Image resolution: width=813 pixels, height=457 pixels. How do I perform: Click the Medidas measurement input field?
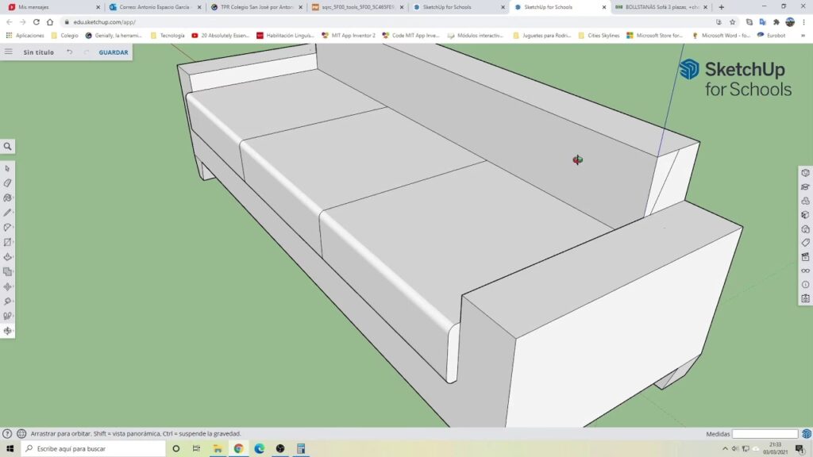coord(764,434)
